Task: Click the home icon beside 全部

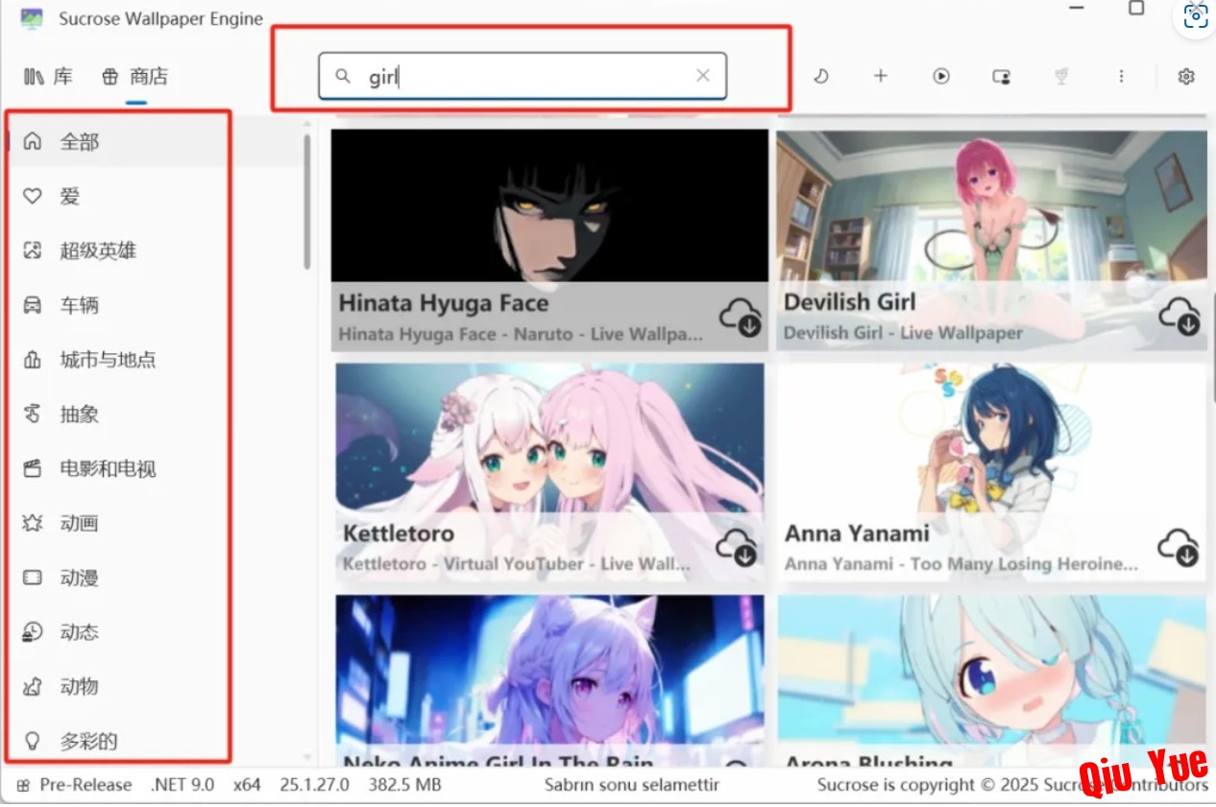Action: (x=33, y=142)
